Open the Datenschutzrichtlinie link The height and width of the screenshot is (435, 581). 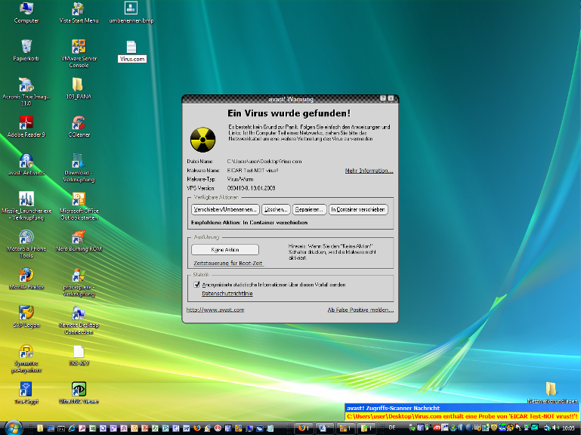click(227, 294)
